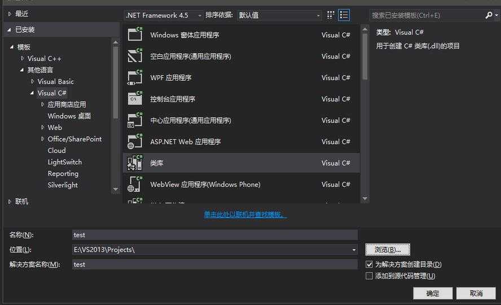Collapse the 其他语言 node

click(22, 69)
